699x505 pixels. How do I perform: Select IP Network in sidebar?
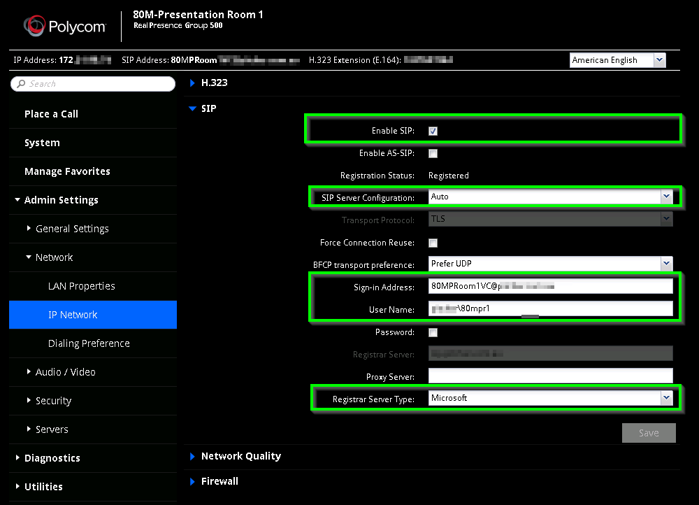(93, 315)
